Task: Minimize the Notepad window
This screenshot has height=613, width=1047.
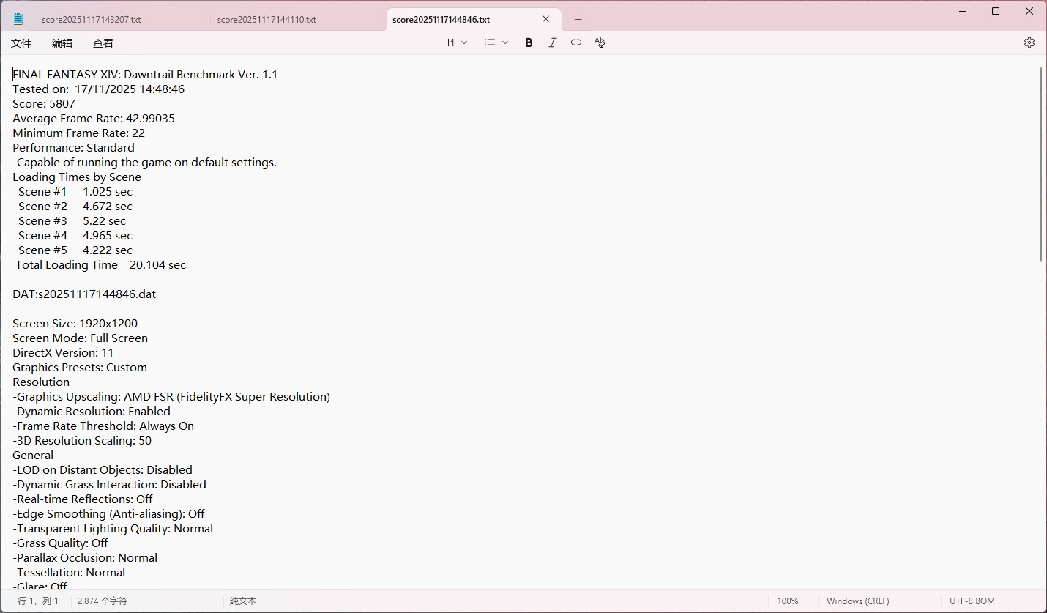Action: pyautogui.click(x=961, y=11)
